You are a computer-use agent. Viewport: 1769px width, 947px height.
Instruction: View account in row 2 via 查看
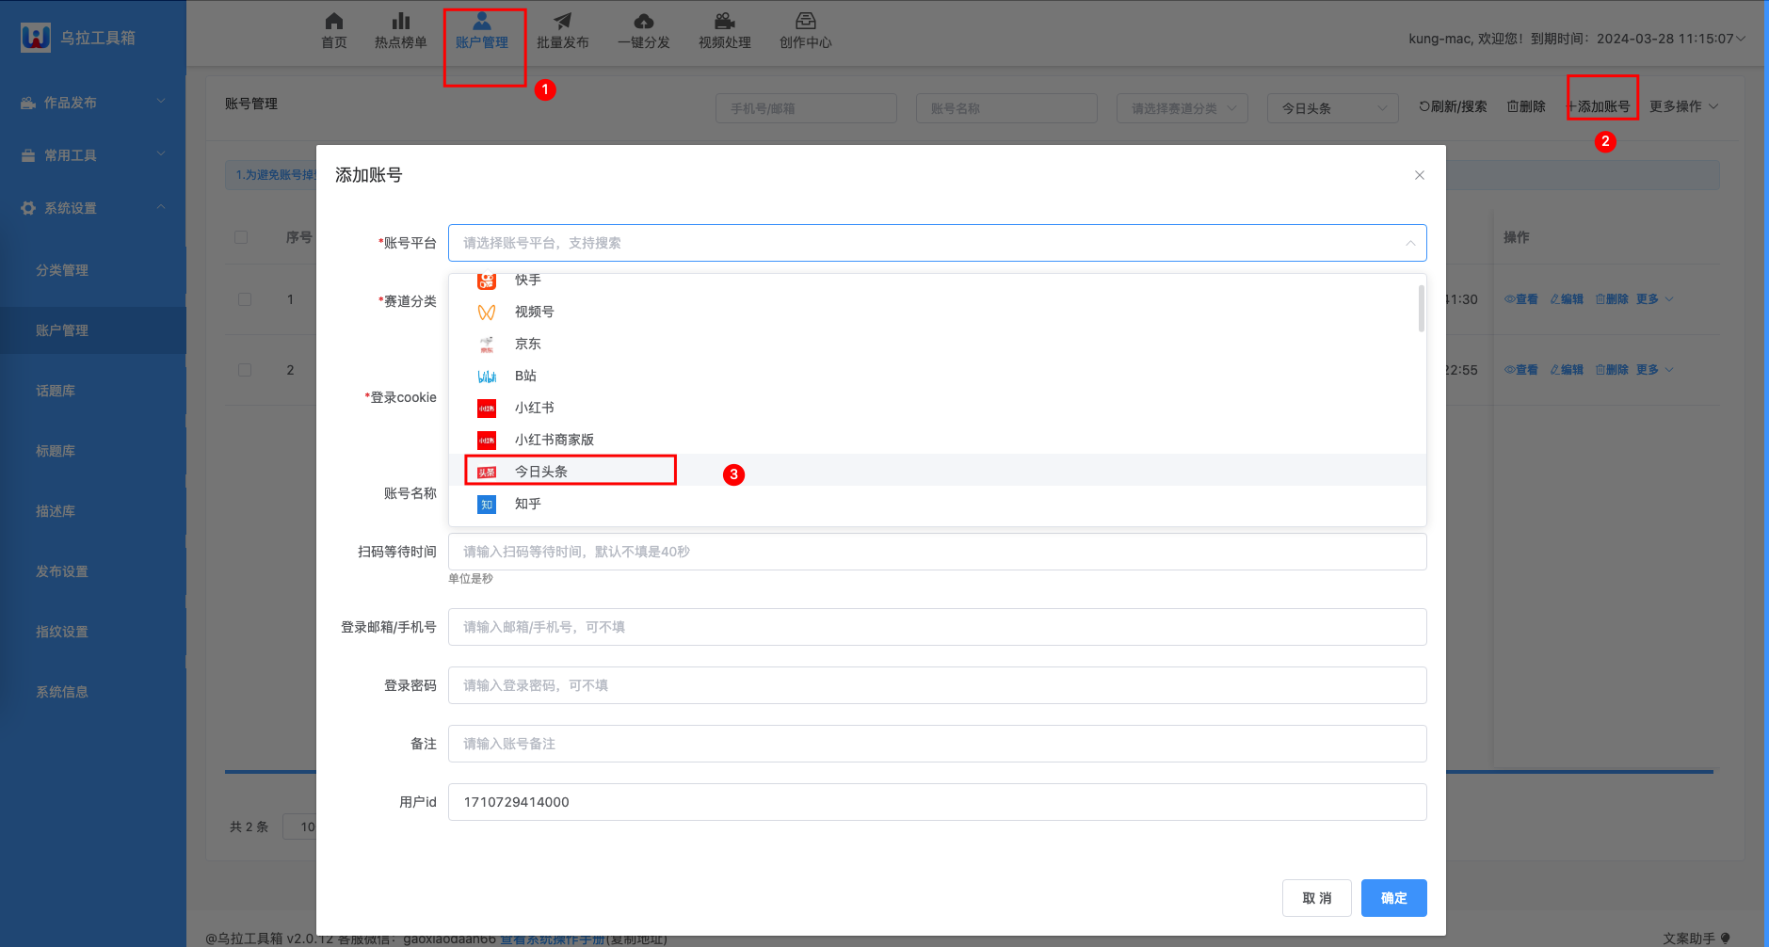1521,370
